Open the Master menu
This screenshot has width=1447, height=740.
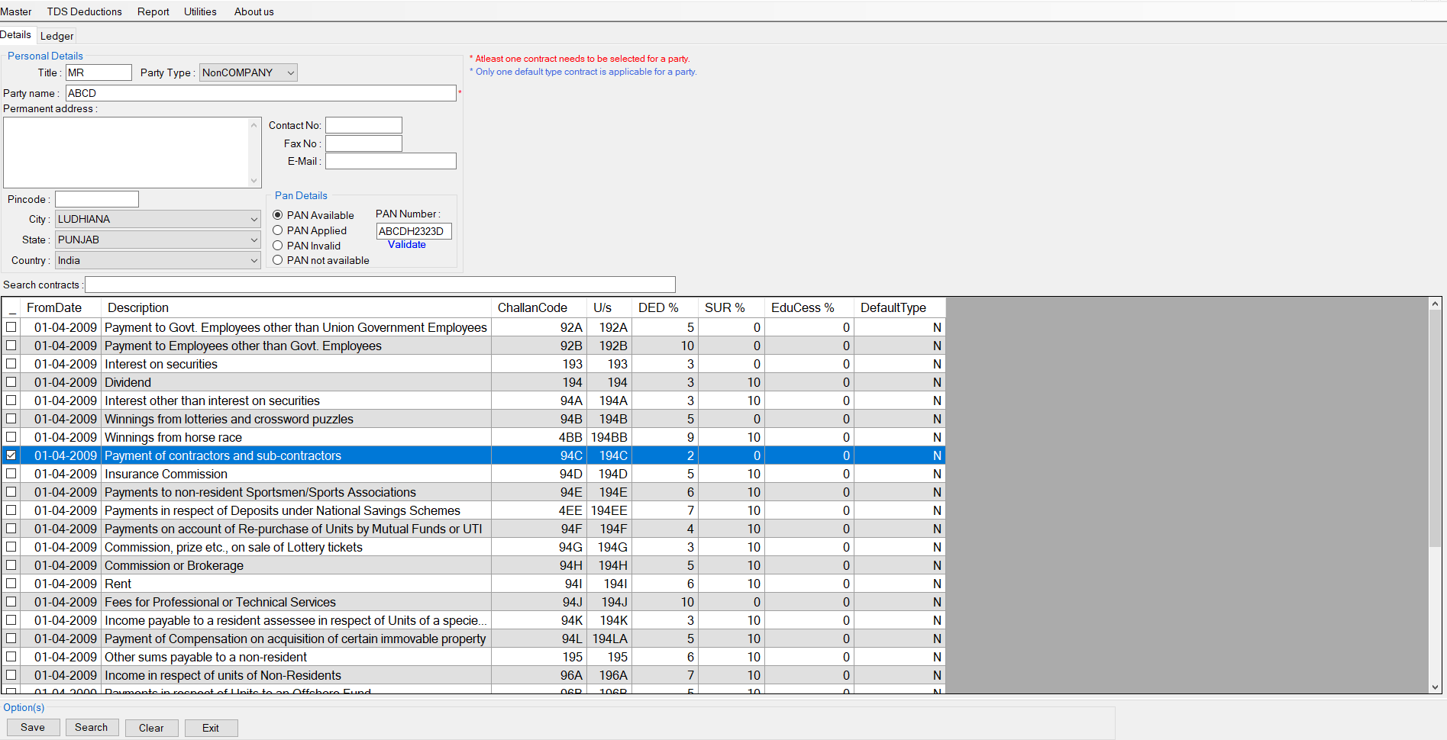(x=17, y=11)
